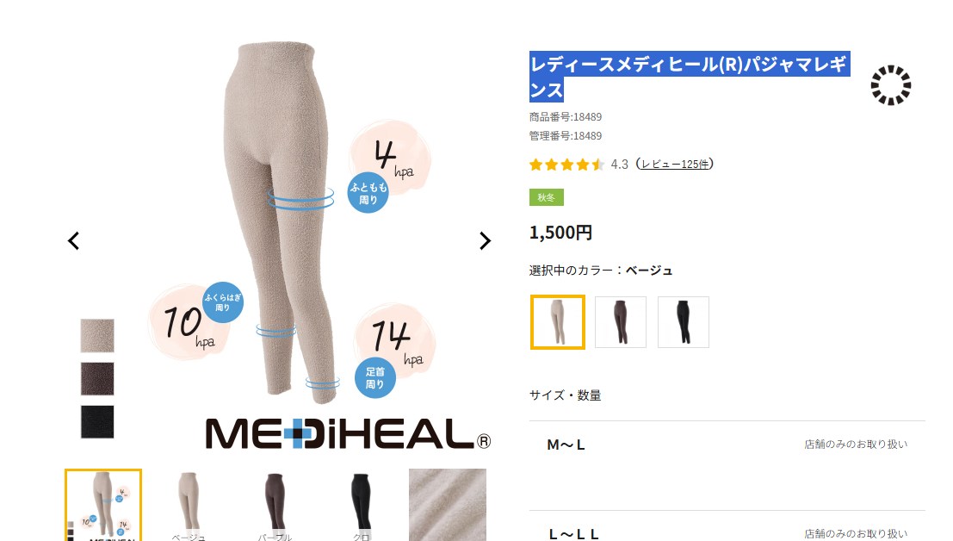953x541 pixels.
Task: Select the purple-brown color option
Action: [621, 322]
